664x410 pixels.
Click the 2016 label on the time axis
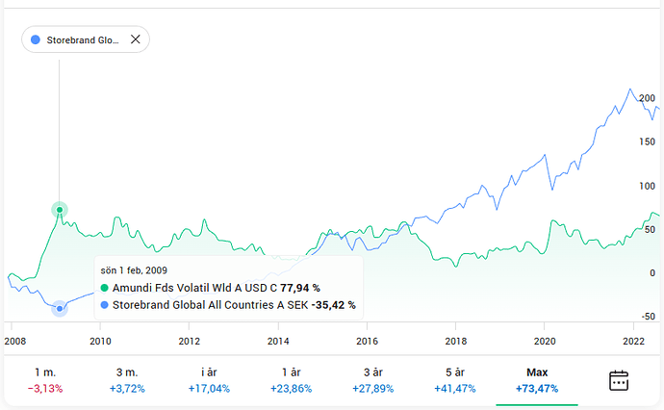[367, 341]
